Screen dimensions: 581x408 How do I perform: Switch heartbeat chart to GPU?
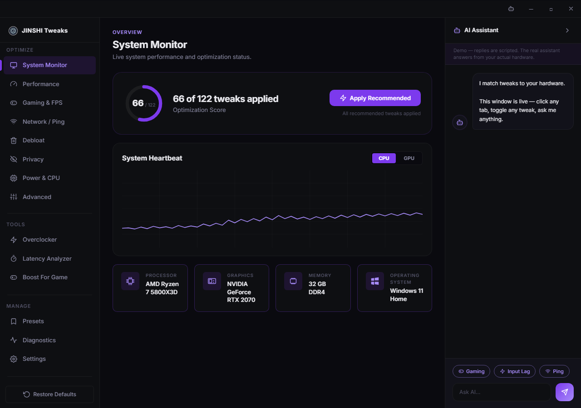pos(409,158)
